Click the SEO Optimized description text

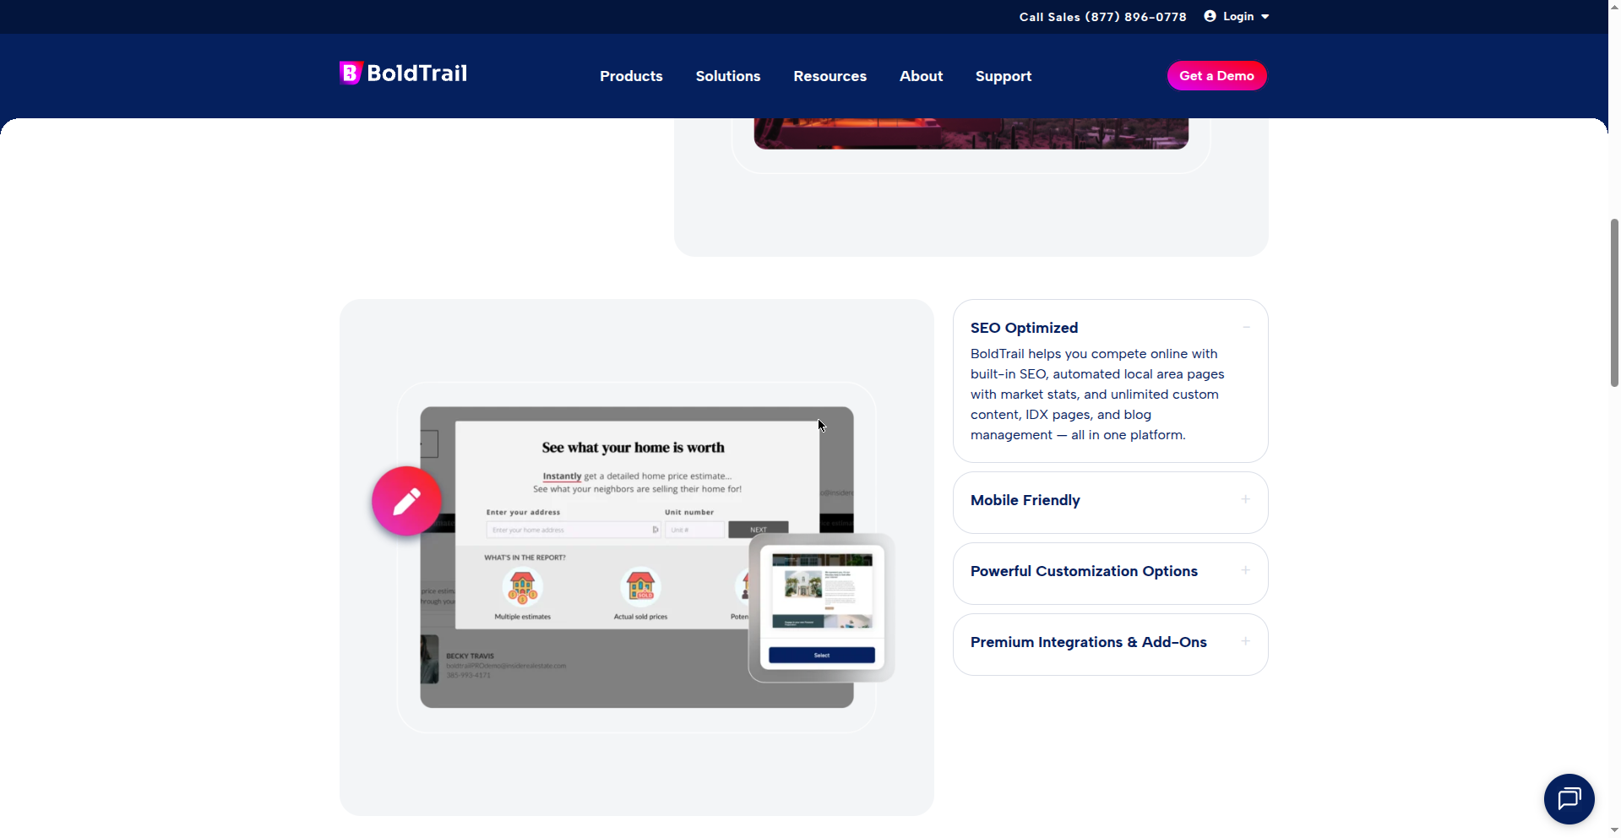[1097, 395]
